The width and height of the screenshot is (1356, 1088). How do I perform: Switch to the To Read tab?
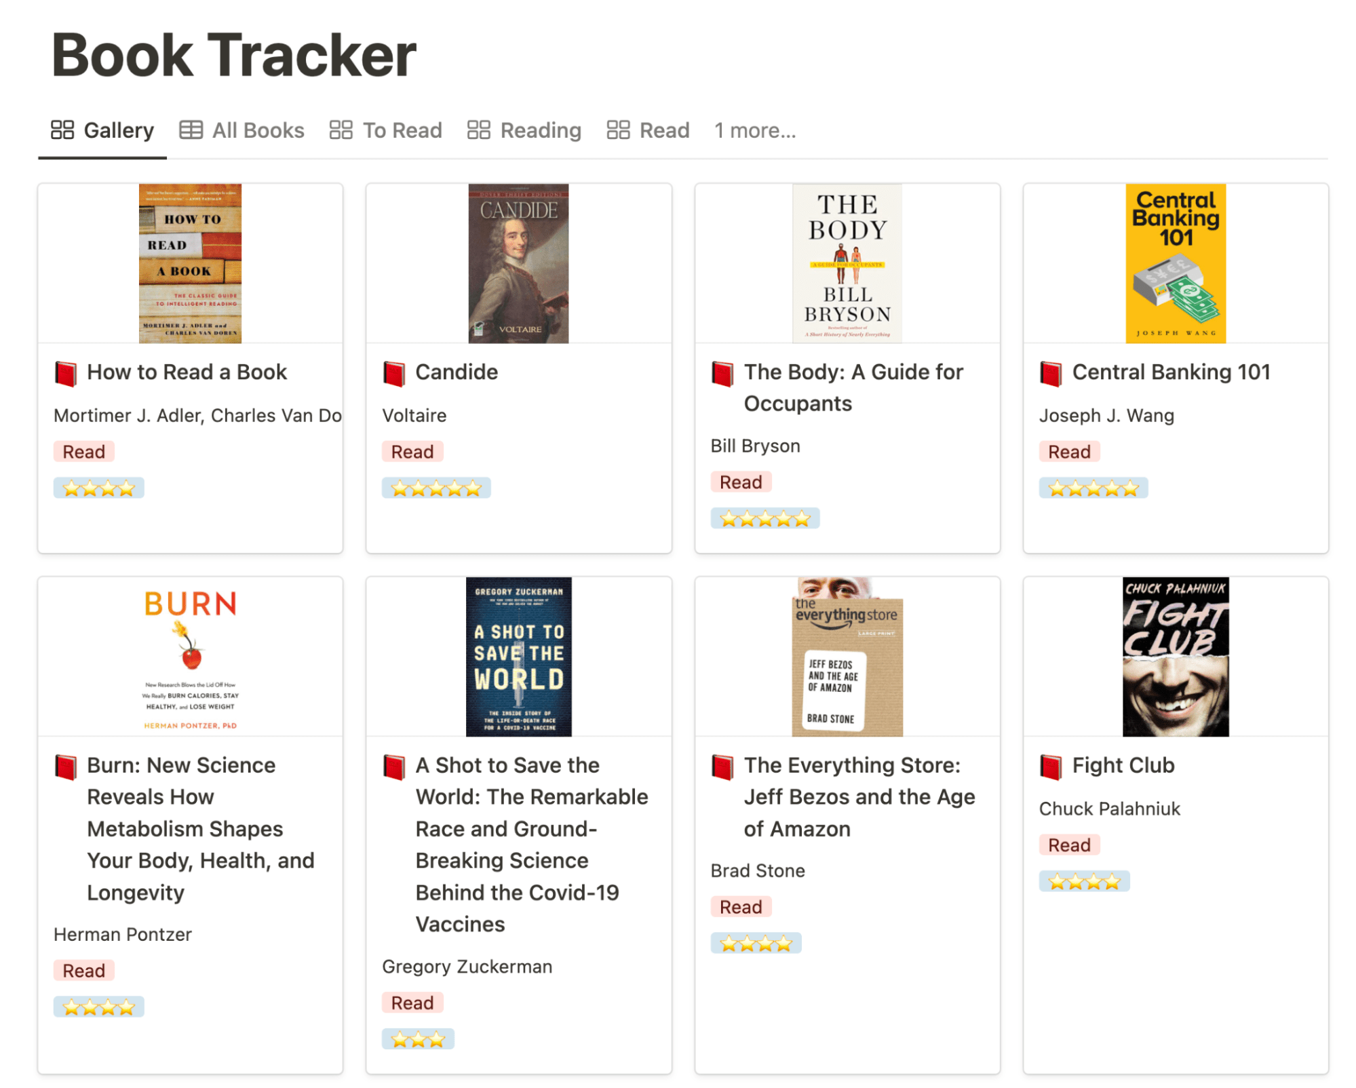(x=386, y=130)
